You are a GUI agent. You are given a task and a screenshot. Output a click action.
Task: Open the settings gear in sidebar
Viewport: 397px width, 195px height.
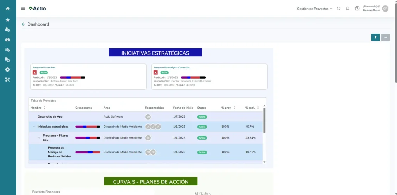(x=8, y=70)
